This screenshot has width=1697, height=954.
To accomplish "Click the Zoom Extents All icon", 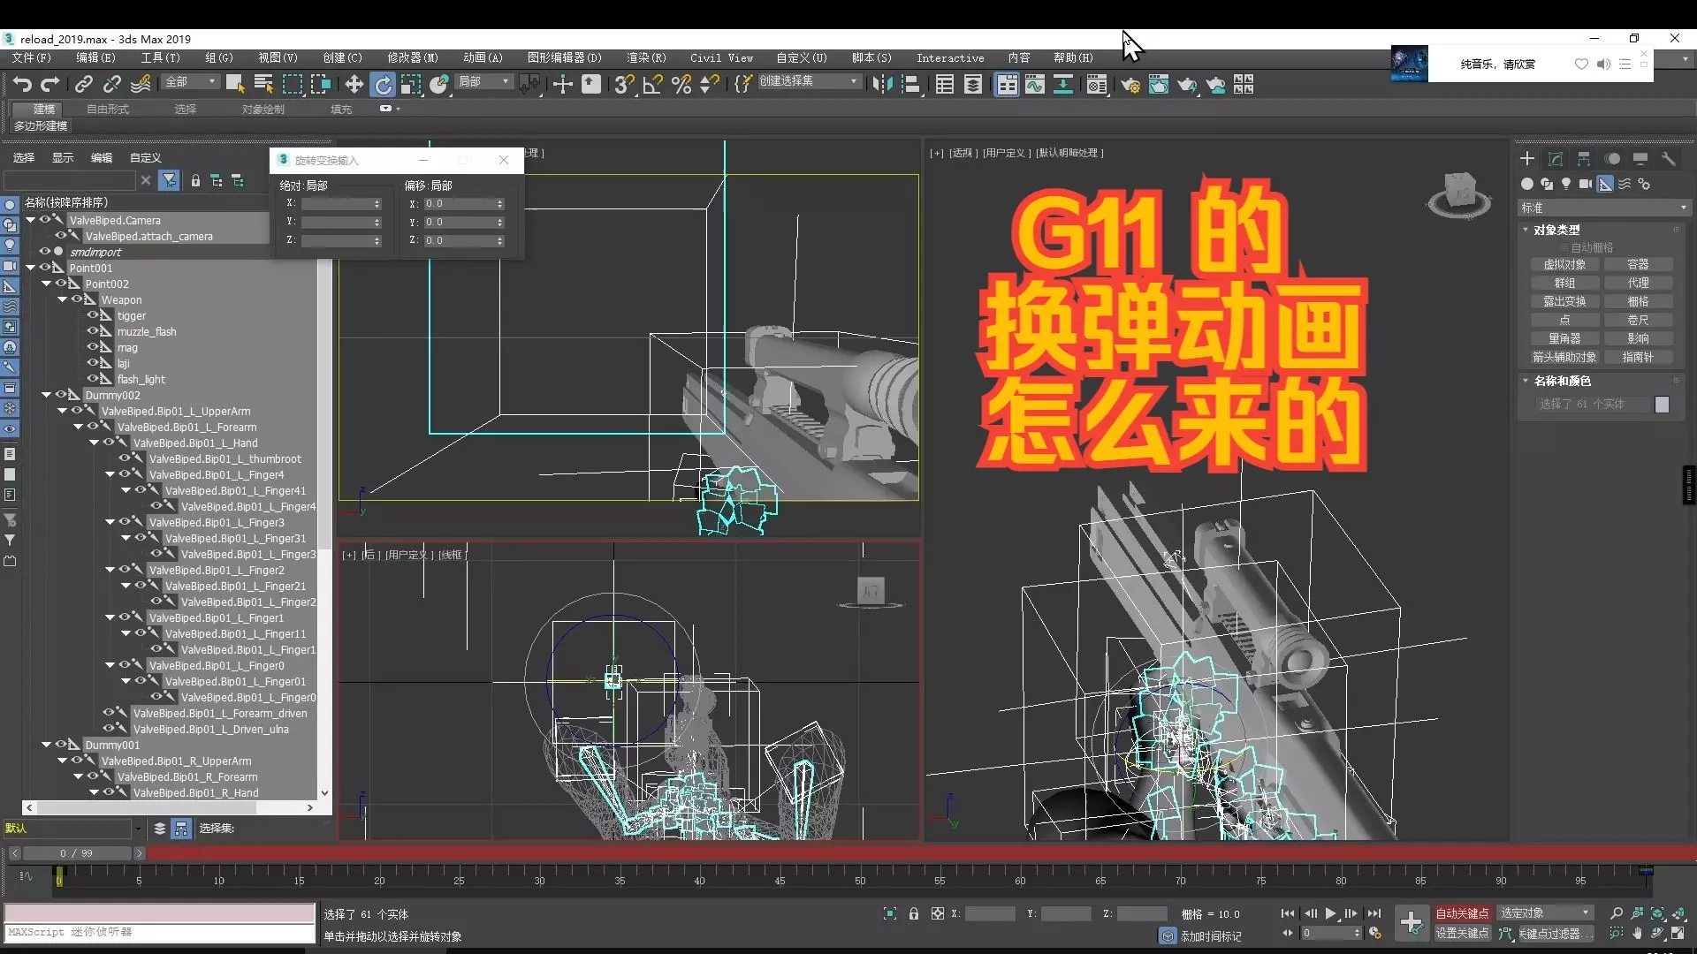I will point(1678,913).
